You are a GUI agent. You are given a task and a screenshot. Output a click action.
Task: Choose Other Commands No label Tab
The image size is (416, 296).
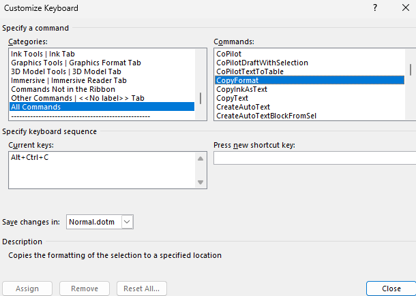77,98
